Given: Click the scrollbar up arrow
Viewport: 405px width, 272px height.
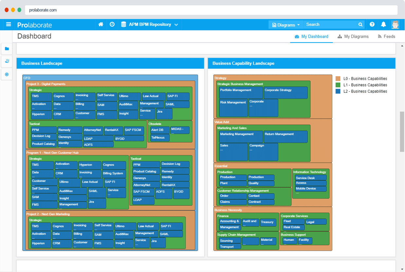Looking at the screenshot, I should tap(402, 46).
